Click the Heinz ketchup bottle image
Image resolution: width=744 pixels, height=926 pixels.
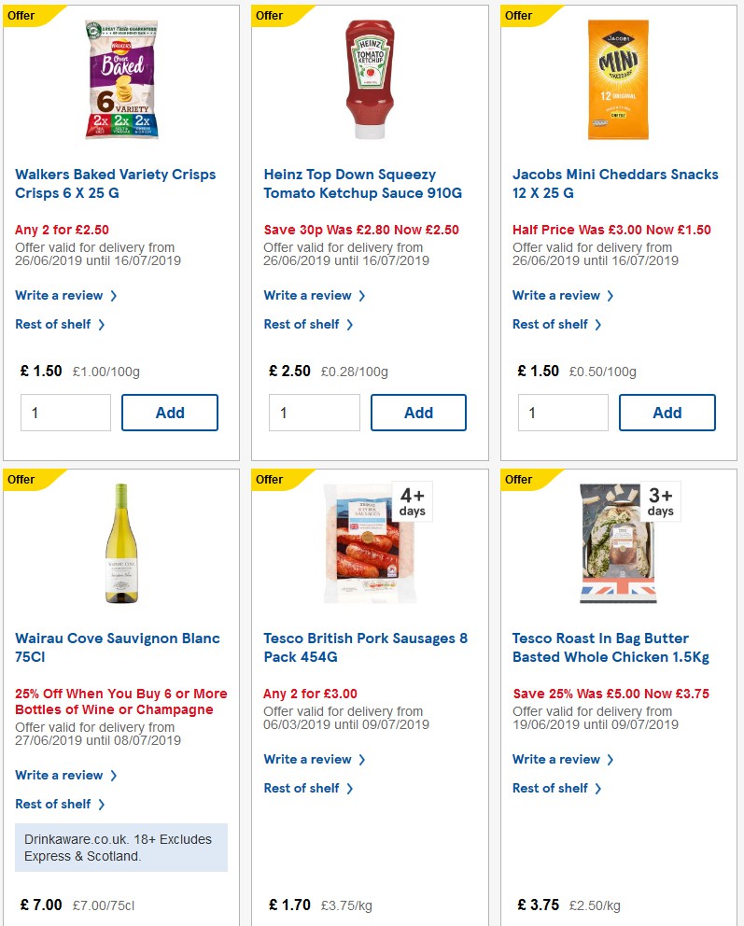pyautogui.click(x=367, y=79)
